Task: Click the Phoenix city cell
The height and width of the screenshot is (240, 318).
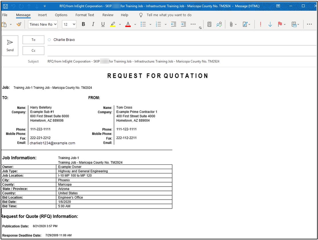Action: [x=114, y=180]
